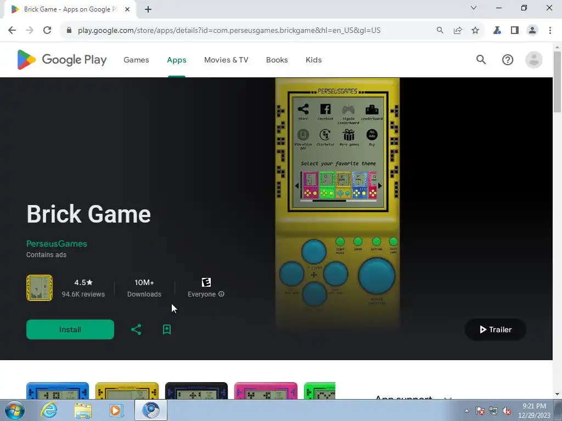Select the Brick Game browser tab
The width and height of the screenshot is (562, 421).
70,9
